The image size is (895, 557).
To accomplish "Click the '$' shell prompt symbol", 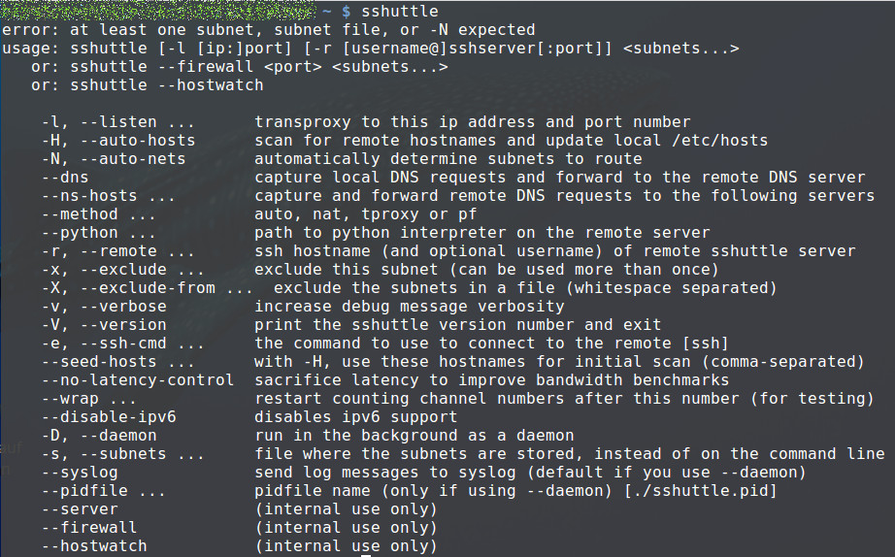I will coord(346,12).
